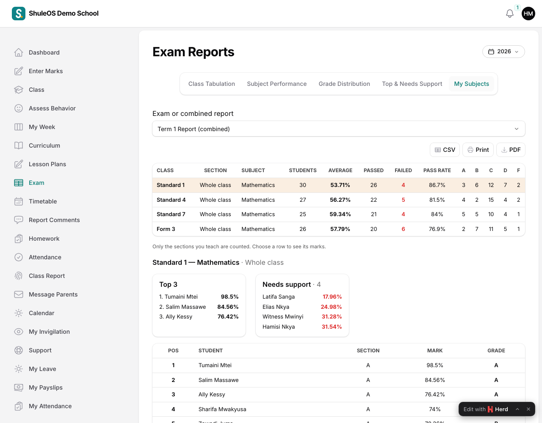This screenshot has width=542, height=423.
Task: Select the Form 3 Mathematics row
Action: 339,229
